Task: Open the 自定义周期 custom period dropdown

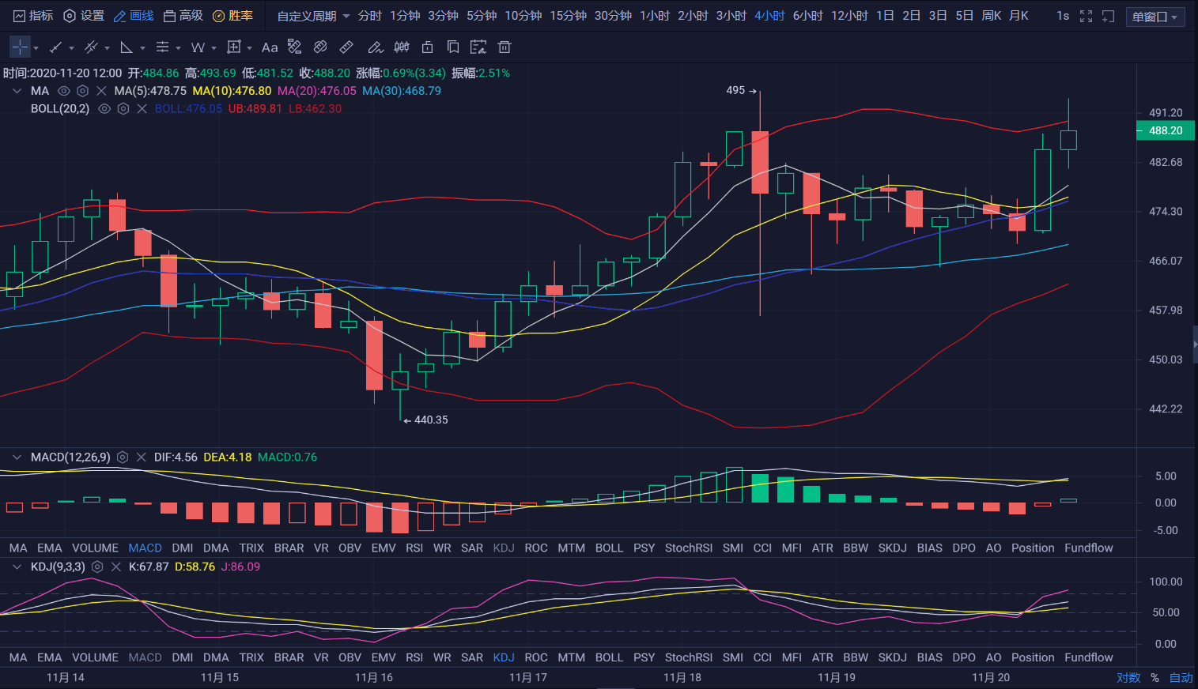Action: 313,16
